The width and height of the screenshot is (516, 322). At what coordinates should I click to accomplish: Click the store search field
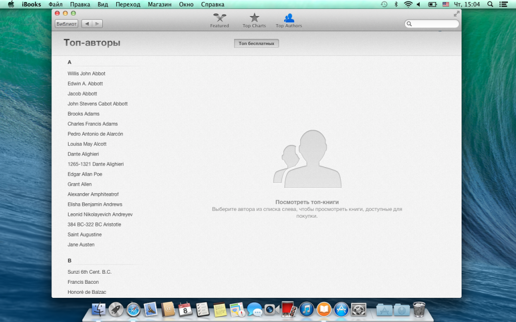coord(431,24)
